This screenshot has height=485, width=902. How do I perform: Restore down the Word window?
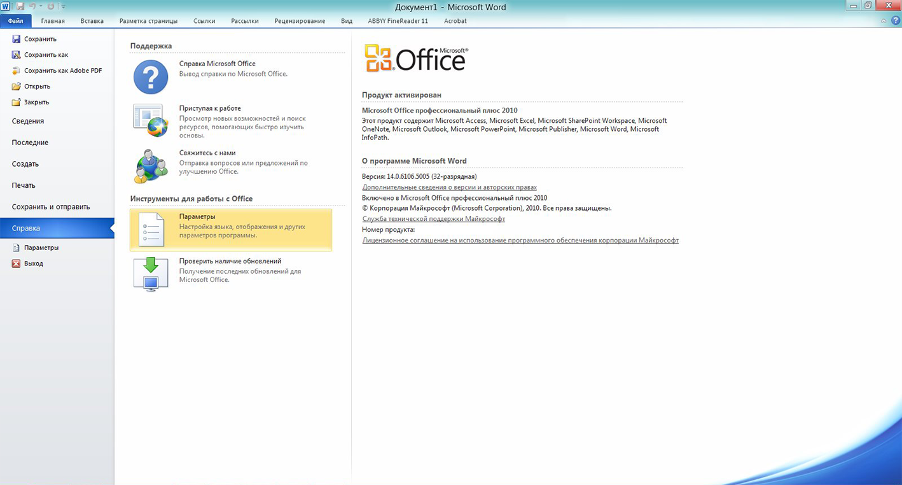(x=868, y=6)
